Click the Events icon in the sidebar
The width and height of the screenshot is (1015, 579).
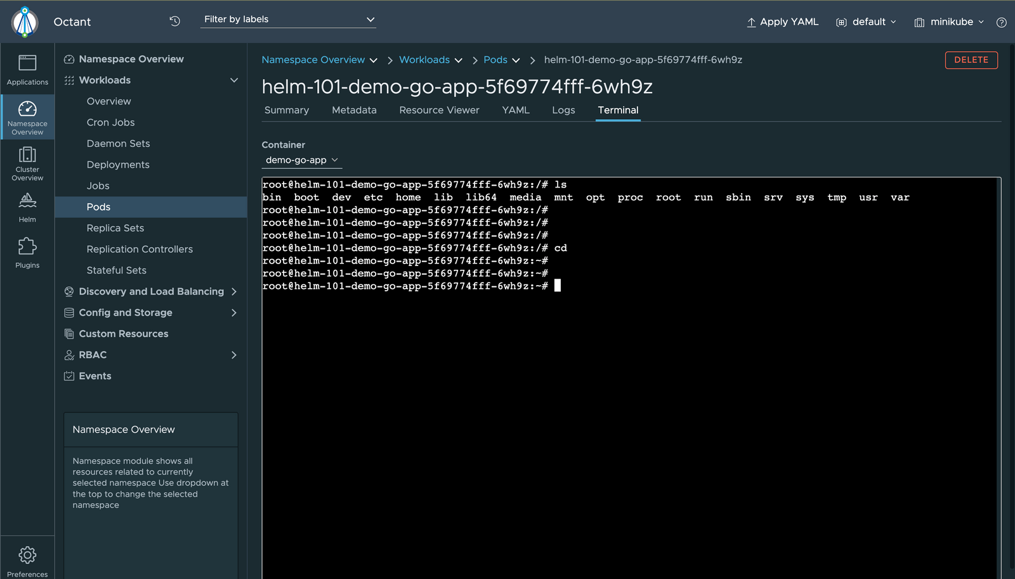tap(69, 376)
